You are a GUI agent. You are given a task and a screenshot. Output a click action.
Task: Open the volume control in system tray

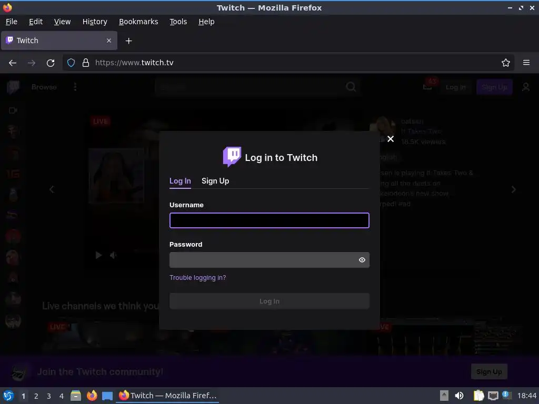459,396
